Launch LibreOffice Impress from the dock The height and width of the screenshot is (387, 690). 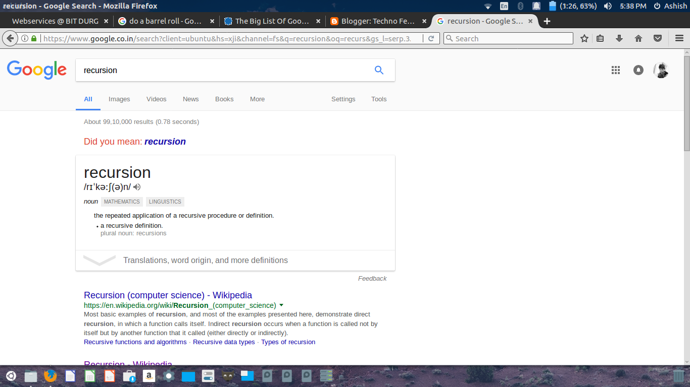point(110,376)
